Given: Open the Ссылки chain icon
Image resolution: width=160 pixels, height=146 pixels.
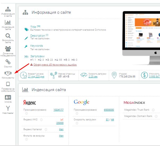Looking at the screenshot, I should [x=8, y=61].
